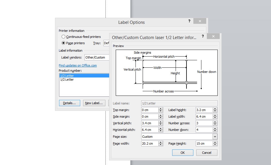
Task: Increase Page width with the up arrow
Action: click(x=160, y=142)
